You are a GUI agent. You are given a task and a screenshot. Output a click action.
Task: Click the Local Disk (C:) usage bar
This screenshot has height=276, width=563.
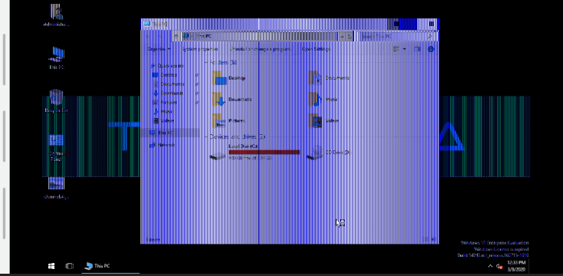[264, 152]
